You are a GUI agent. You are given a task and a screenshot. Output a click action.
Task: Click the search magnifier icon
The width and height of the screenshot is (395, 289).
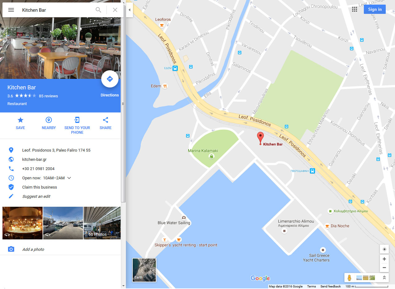click(98, 10)
